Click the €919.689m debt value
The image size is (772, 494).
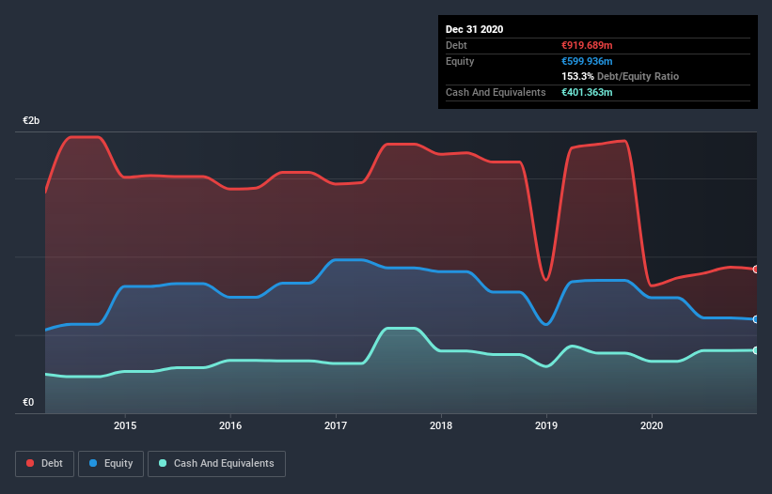(x=587, y=45)
